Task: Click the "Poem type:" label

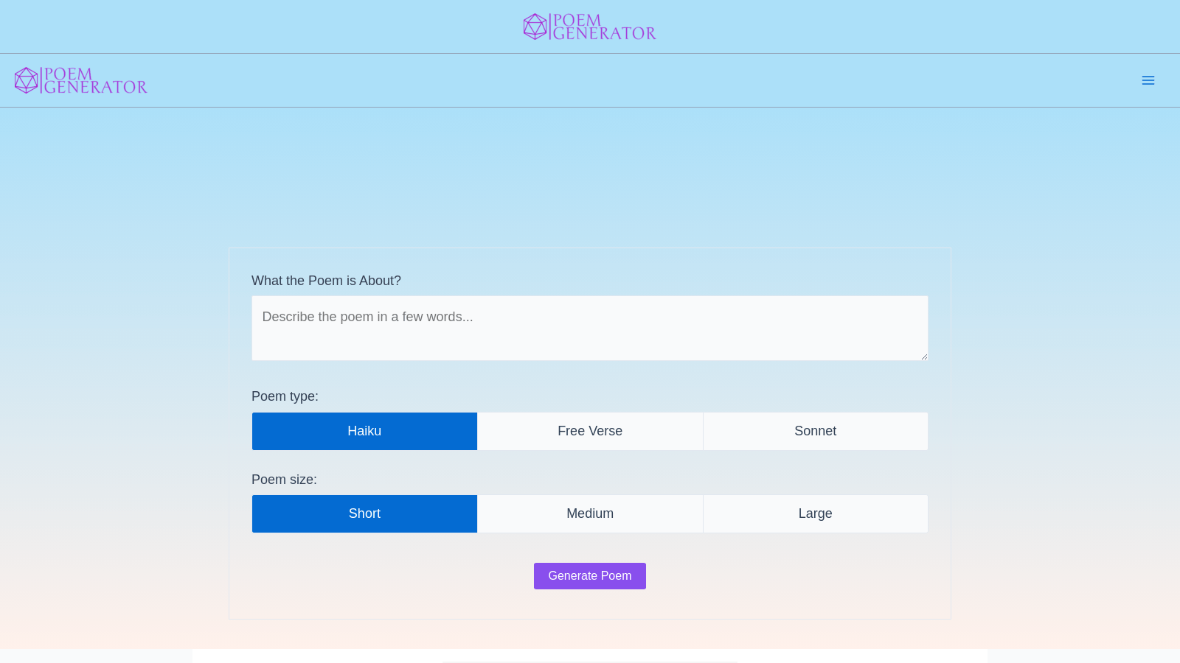Action: coord(285,396)
